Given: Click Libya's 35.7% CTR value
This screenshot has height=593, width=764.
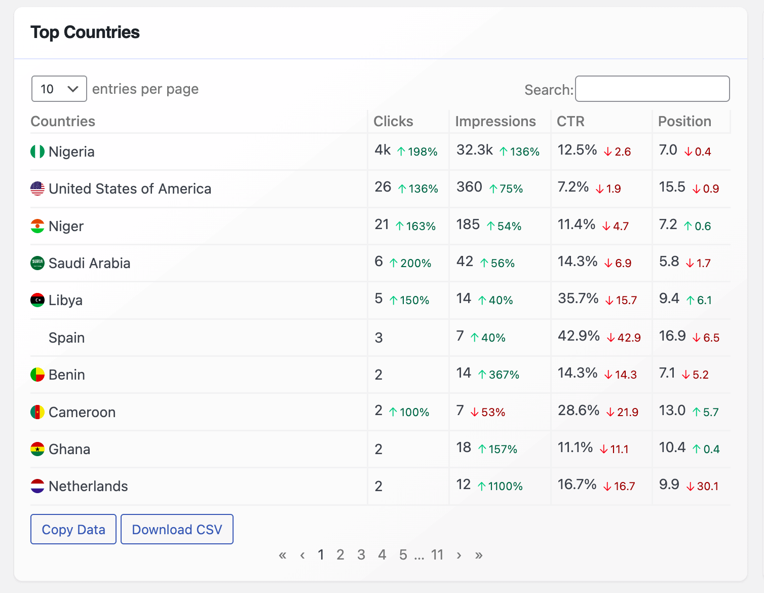Looking at the screenshot, I should point(578,299).
